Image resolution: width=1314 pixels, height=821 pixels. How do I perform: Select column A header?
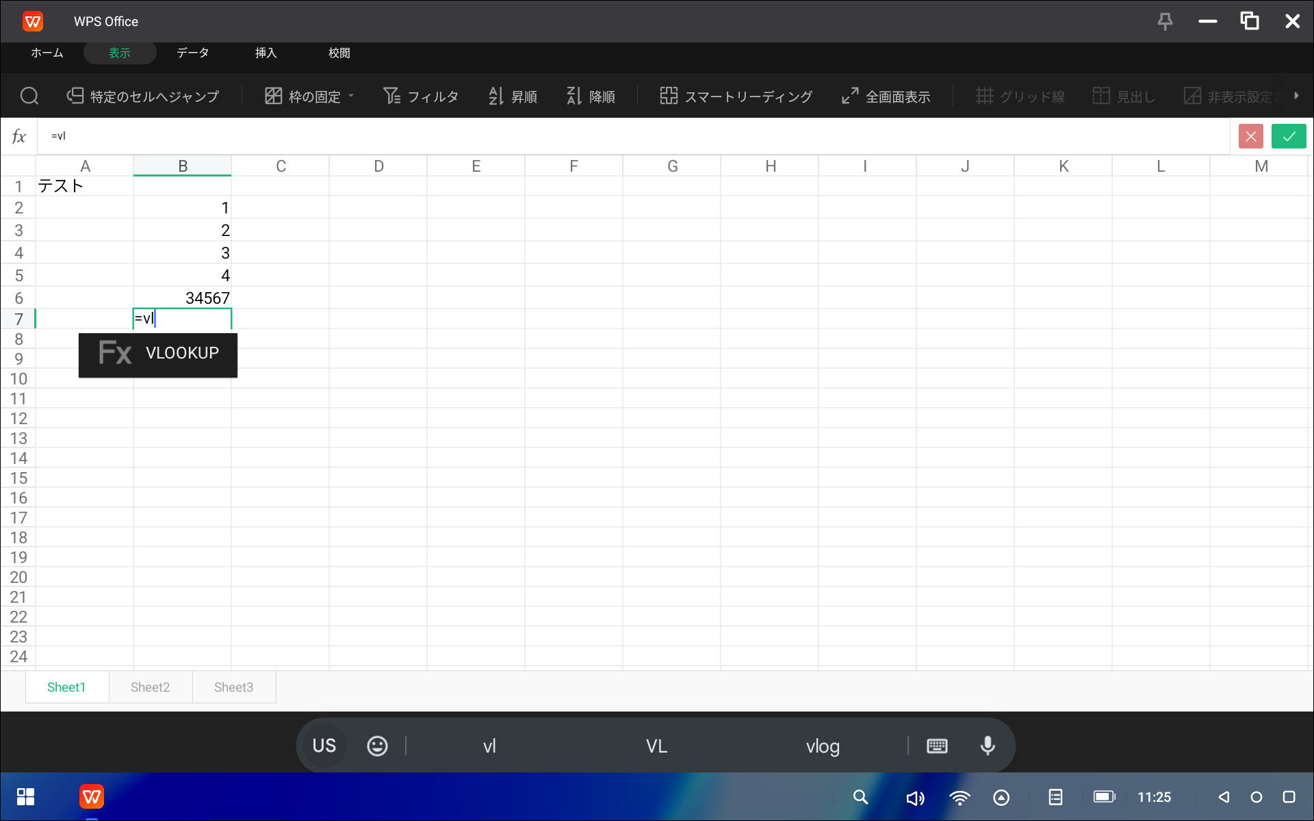point(85,166)
